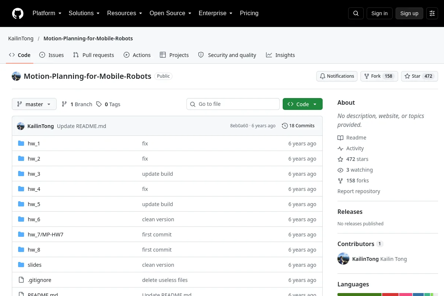Expand the Enterprise menu
The image size is (444, 296).
click(x=215, y=13)
